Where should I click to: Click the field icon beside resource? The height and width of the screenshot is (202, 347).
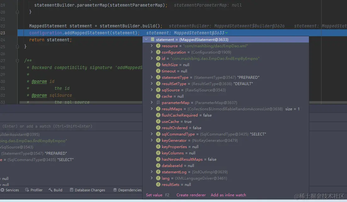158,46
